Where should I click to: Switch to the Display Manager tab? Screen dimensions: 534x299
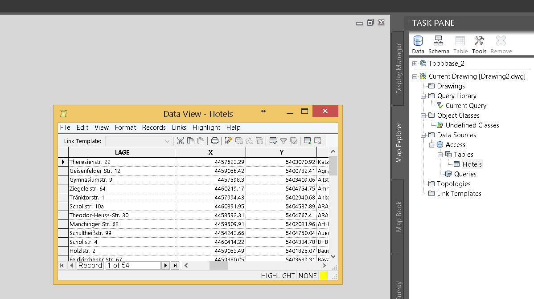click(398, 68)
